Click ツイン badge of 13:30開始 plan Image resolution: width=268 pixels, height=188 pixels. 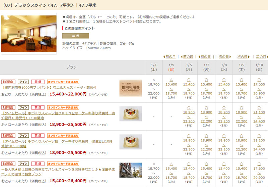pos(23,107)
